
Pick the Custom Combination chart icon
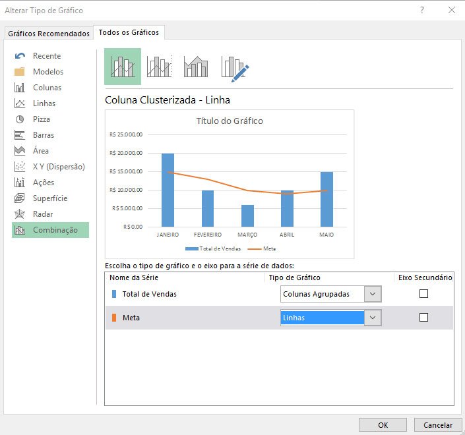click(x=233, y=67)
